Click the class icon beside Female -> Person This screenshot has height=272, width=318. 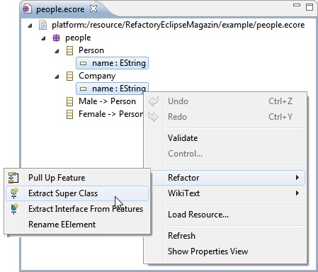69,114
